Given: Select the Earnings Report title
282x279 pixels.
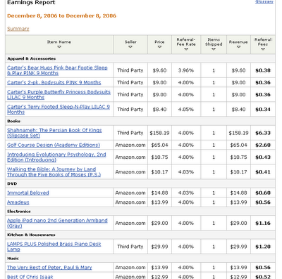Looking at the screenshot, I should pos(31,3).
